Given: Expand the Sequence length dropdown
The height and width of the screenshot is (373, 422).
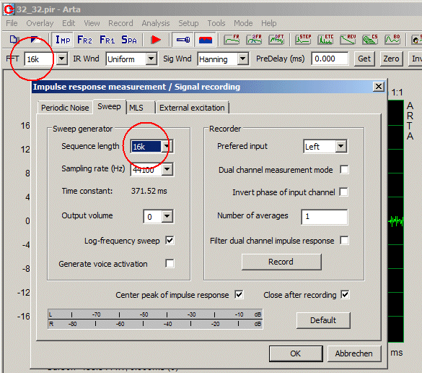Looking at the screenshot, I should pos(167,147).
